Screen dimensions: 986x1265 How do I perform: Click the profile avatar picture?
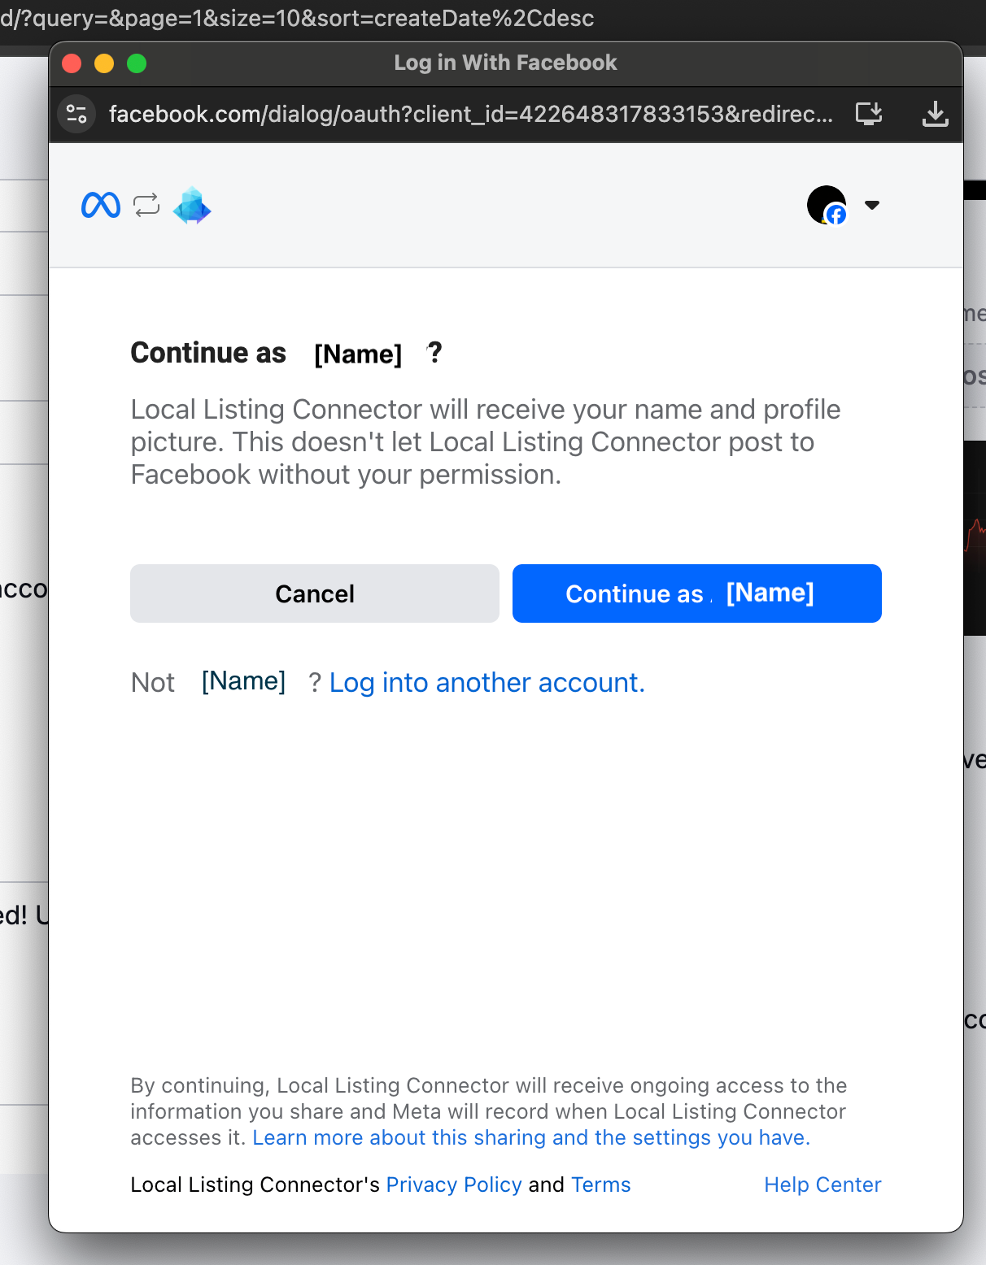(824, 203)
